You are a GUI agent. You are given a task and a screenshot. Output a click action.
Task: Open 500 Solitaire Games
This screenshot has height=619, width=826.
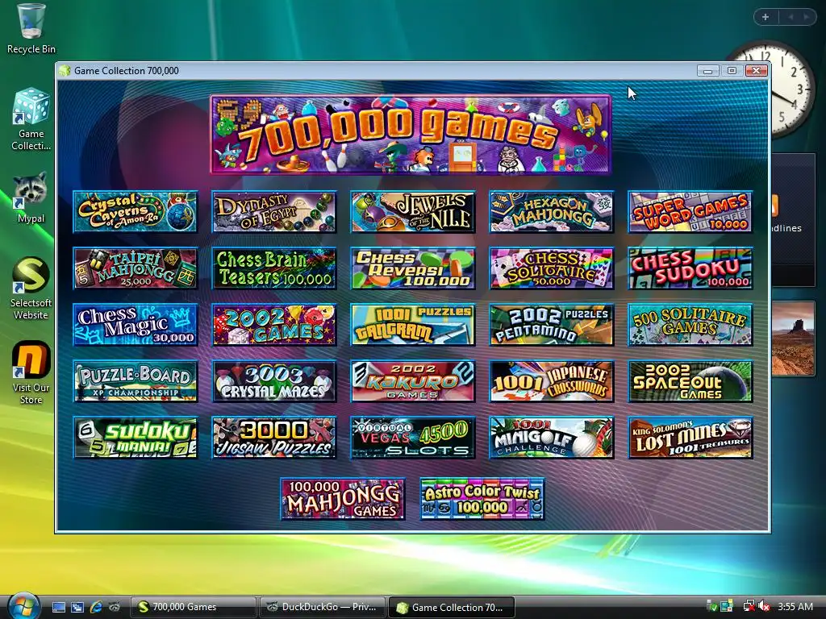(690, 325)
